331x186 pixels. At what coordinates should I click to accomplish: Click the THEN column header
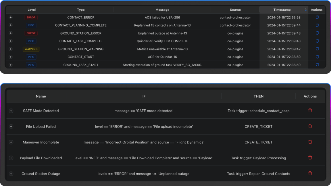[259, 96]
